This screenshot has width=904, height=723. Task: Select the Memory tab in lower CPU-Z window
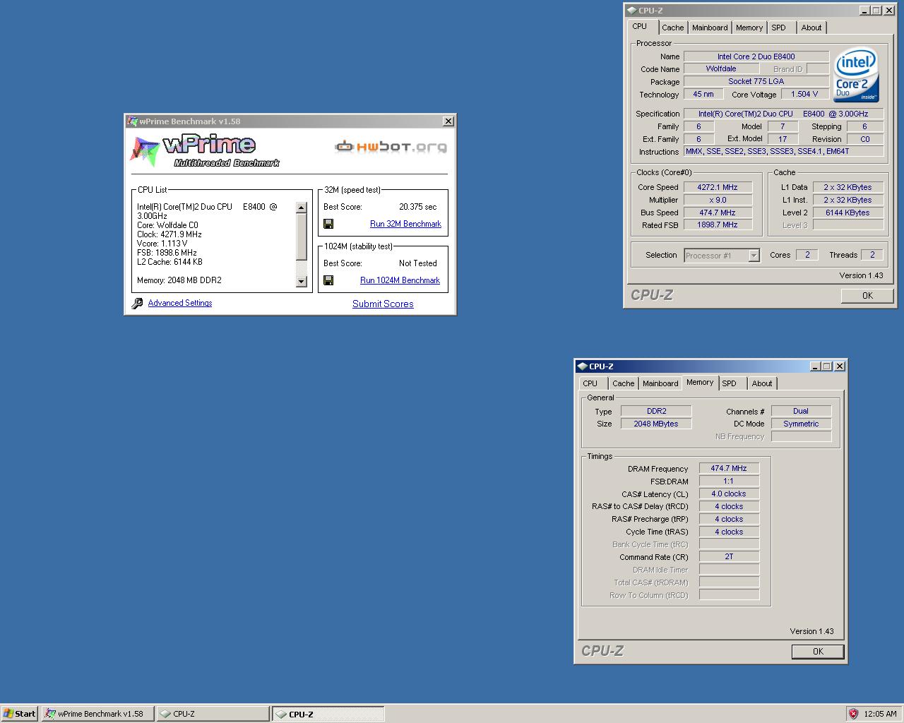700,382
